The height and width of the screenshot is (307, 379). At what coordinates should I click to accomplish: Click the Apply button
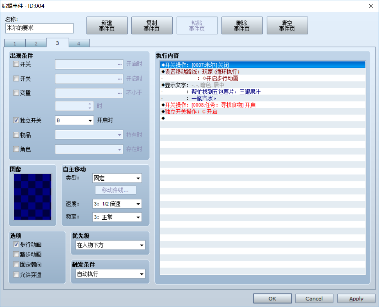356,298
